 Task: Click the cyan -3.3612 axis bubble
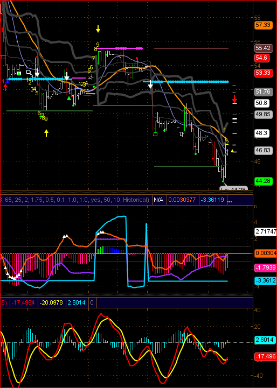point(266,280)
